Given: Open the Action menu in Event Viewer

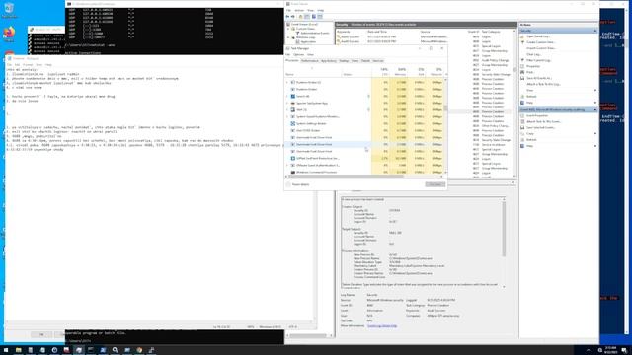Looking at the screenshot, I should (299, 11).
